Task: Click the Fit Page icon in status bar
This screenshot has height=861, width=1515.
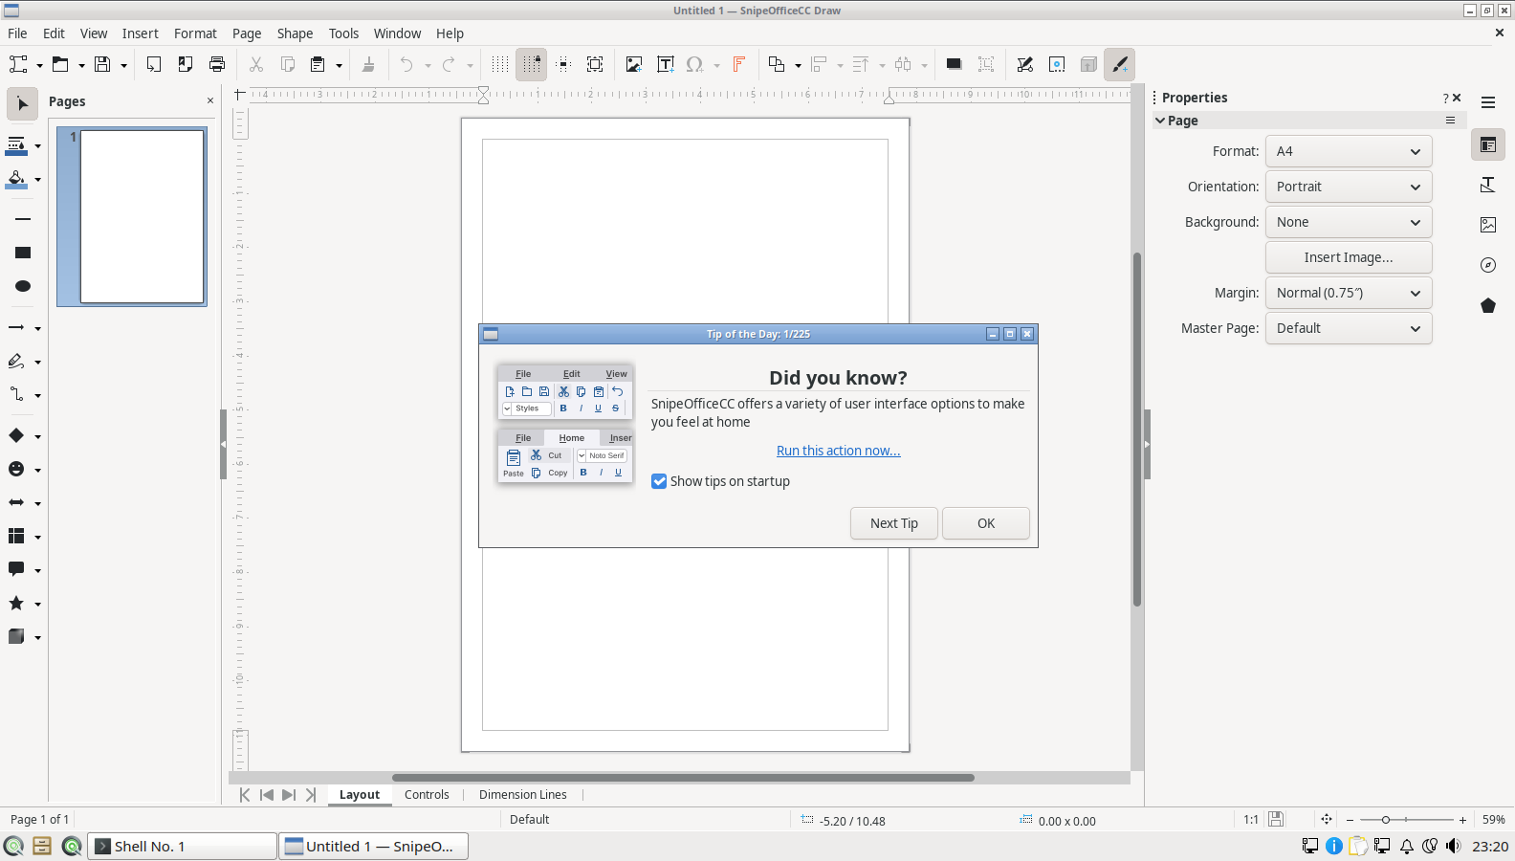Action: click(1327, 819)
